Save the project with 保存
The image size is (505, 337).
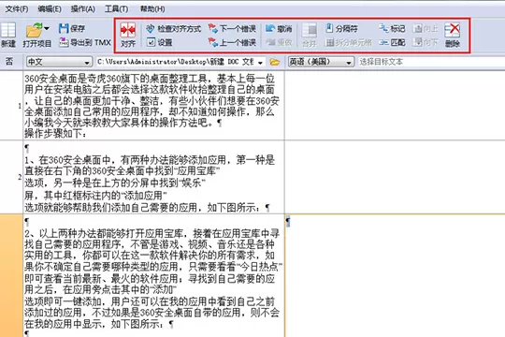pos(72,28)
